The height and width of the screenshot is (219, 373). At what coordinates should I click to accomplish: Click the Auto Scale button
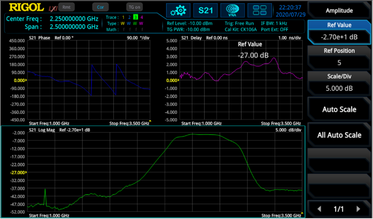coord(339,109)
